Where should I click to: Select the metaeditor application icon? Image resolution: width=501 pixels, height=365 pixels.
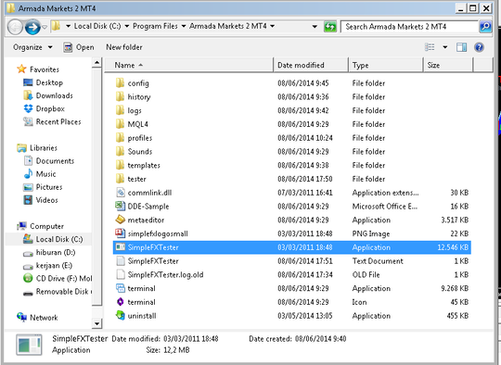click(120, 220)
